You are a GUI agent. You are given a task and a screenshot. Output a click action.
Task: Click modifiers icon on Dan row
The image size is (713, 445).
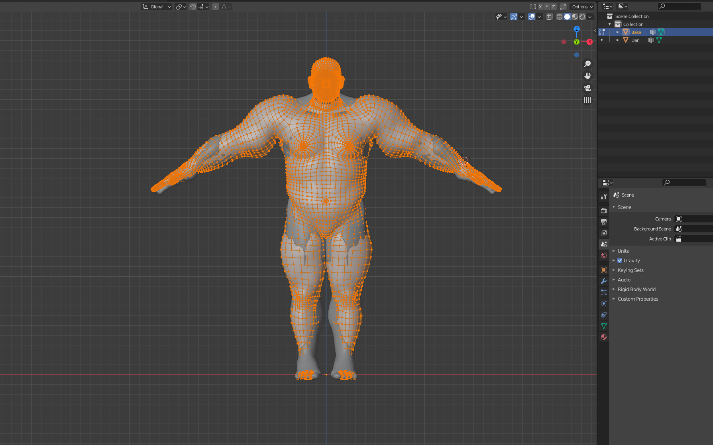pos(651,40)
